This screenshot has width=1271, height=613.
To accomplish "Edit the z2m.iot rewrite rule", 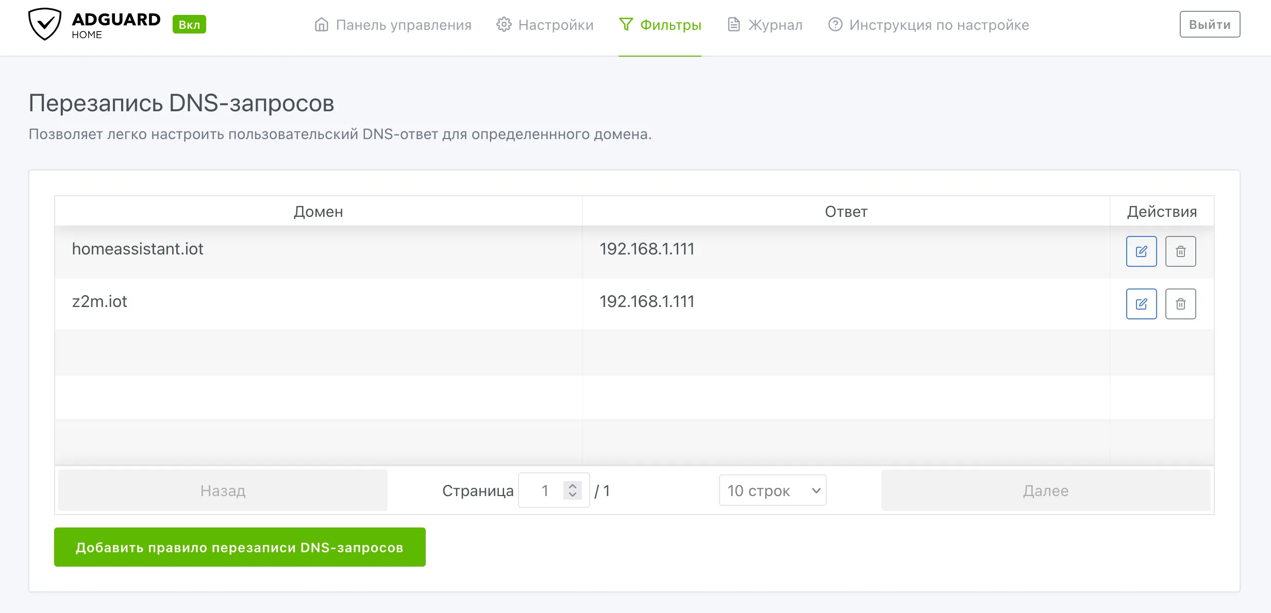I will [x=1141, y=304].
